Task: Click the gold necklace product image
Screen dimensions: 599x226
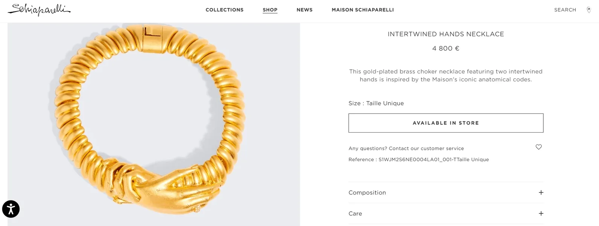Action: click(x=154, y=124)
